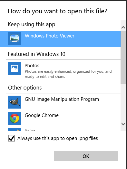Select Windows Photo Viewer list entry
The width and height of the screenshot is (127, 169).
coord(60,39)
